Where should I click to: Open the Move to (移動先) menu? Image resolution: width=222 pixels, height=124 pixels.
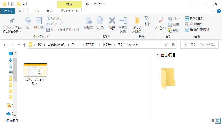coord(88,23)
